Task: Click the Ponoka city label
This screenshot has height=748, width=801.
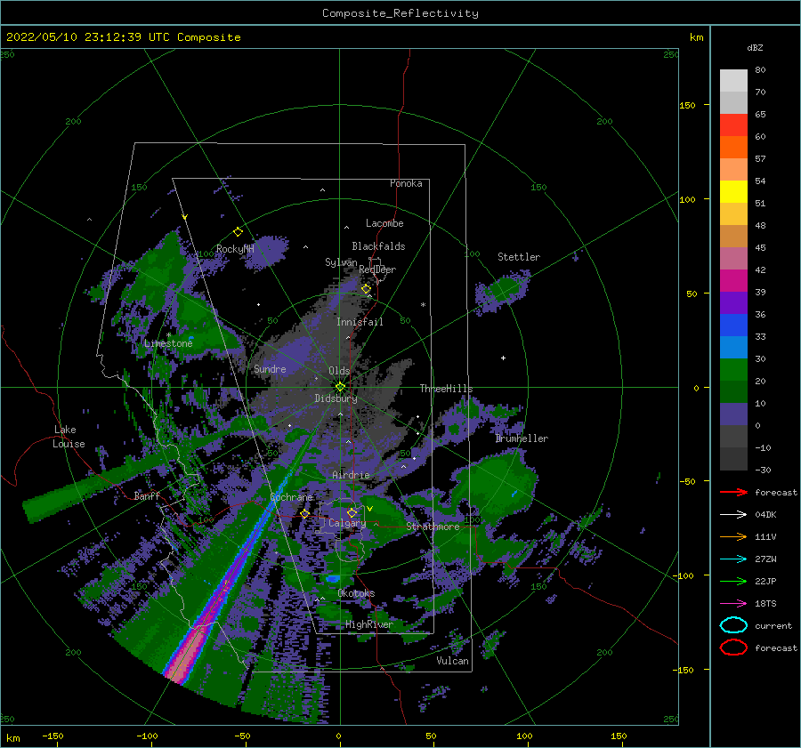Action: pyautogui.click(x=406, y=183)
